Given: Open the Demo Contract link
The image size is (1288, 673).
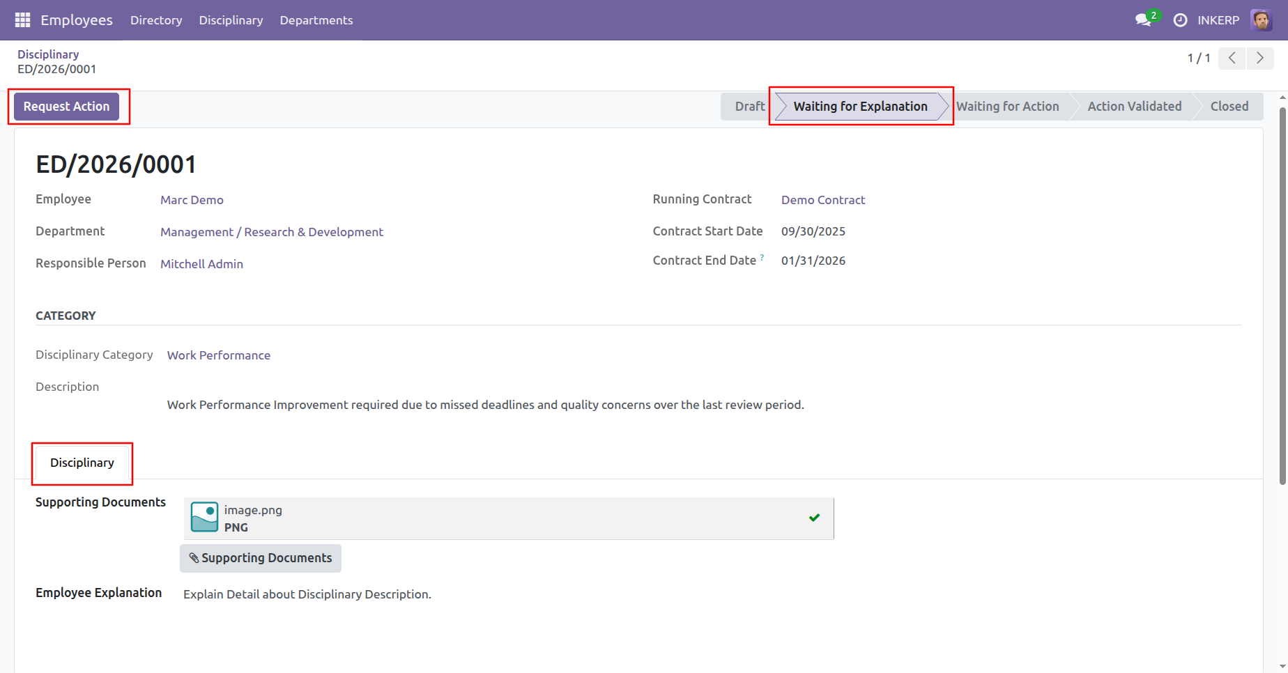Looking at the screenshot, I should (x=823, y=200).
